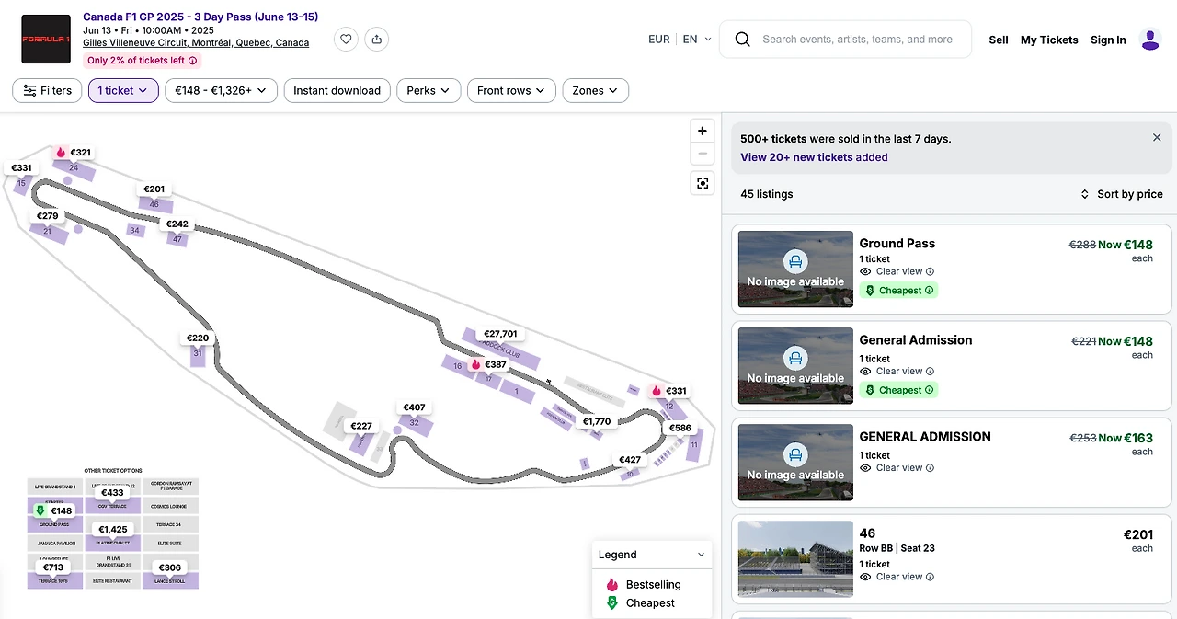
Task: Click the share upload icon
Action: click(x=376, y=39)
